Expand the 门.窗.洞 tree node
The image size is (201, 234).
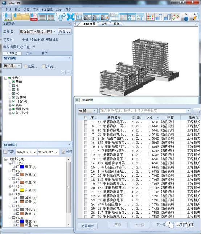pos(10,101)
